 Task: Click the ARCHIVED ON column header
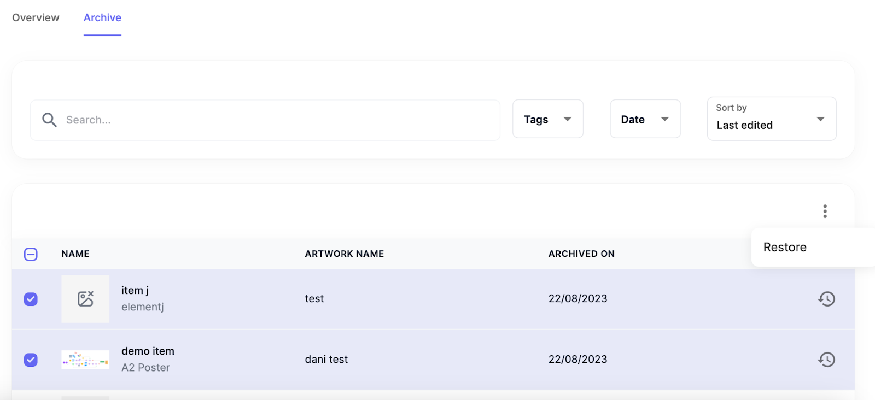point(581,254)
